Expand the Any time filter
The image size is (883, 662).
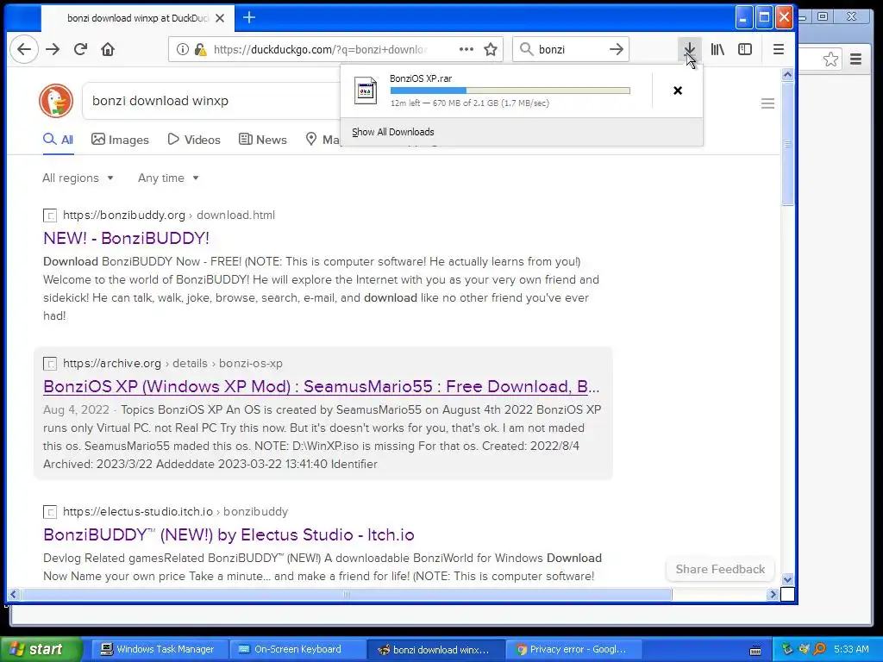168,178
